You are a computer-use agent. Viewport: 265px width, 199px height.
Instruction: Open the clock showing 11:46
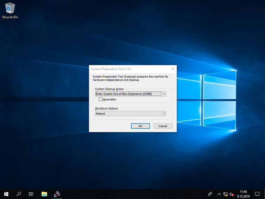tap(243, 194)
